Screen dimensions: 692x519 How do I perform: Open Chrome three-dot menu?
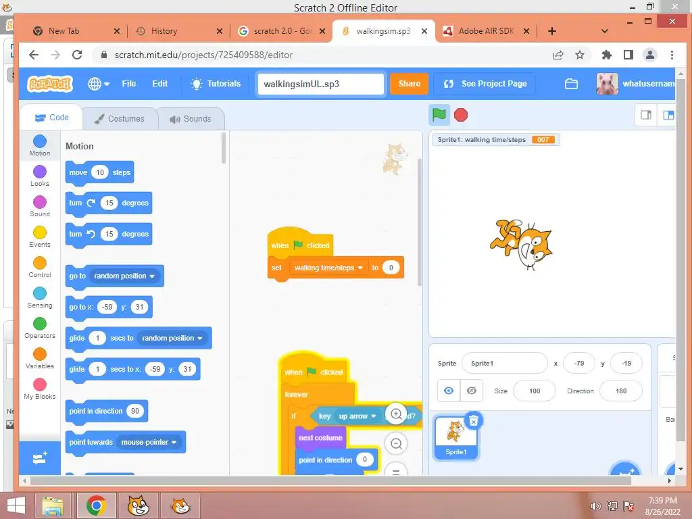[672, 55]
